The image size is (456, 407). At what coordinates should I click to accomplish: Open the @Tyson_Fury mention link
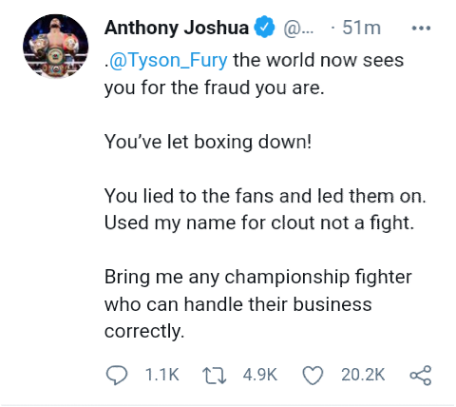[x=168, y=60]
